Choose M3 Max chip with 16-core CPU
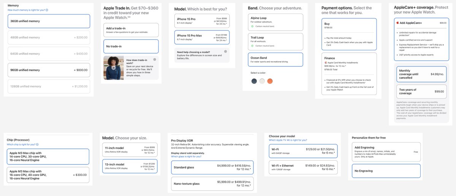 pos(48,175)
